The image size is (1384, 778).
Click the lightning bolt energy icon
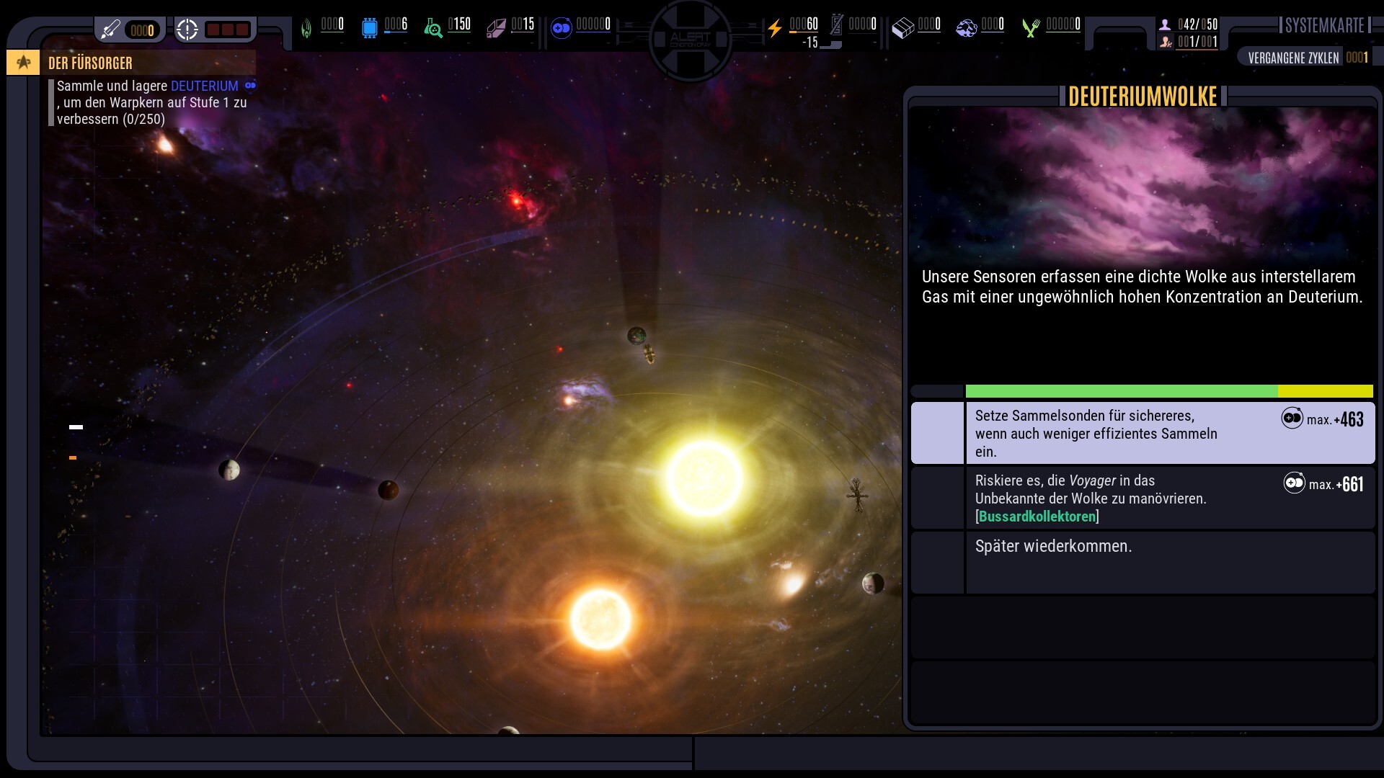[775, 28]
